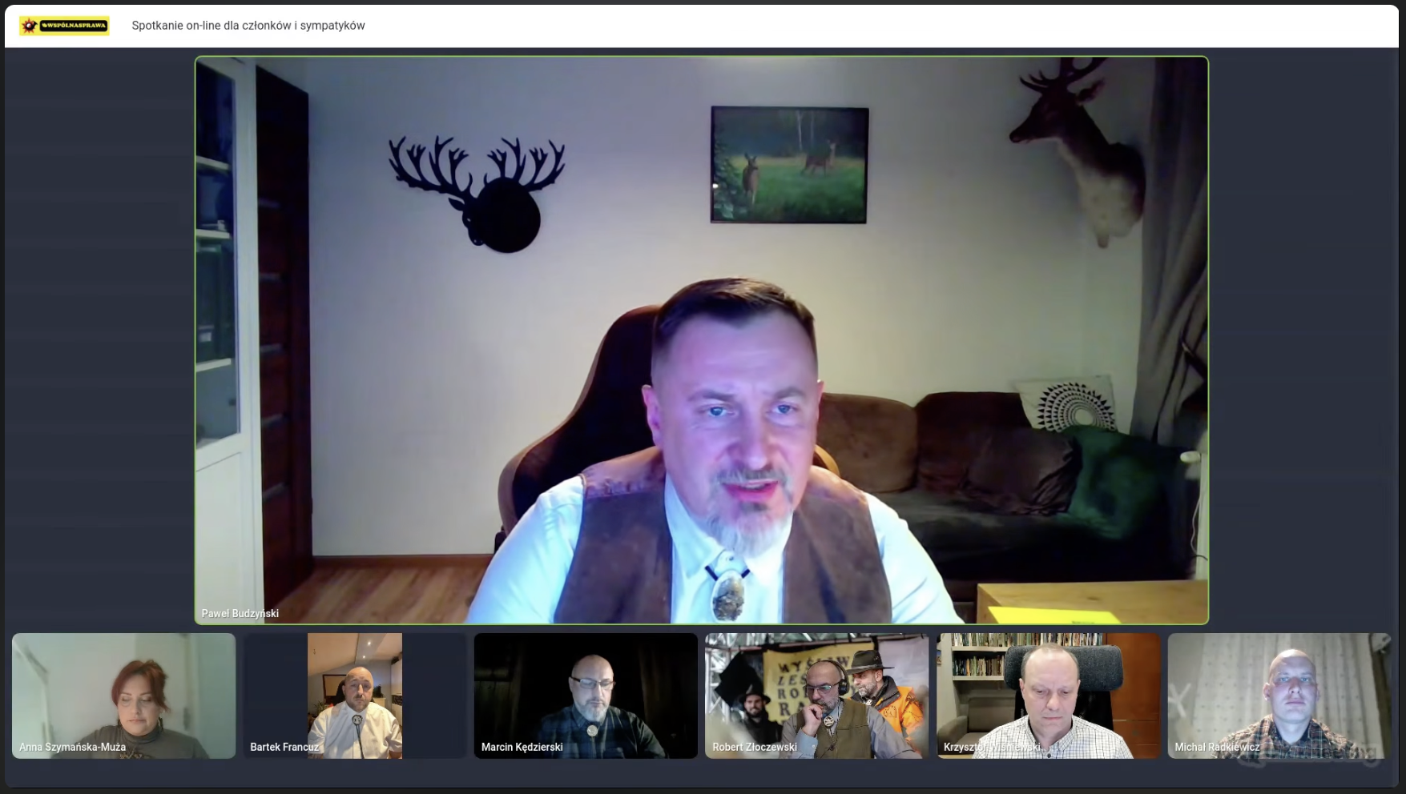This screenshot has height=794, width=1406.
Task: Click the empty white header bar right of title
Action: click(881, 26)
